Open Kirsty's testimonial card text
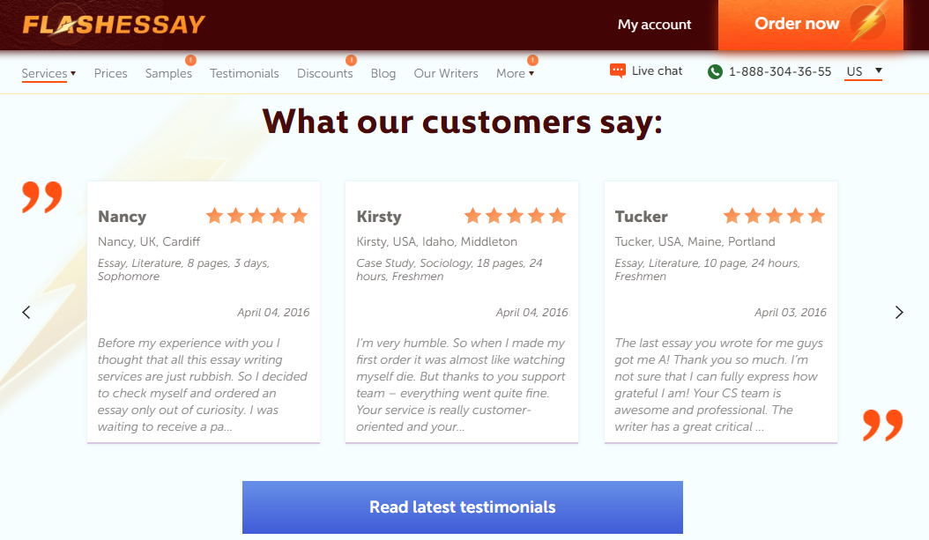This screenshot has width=929, height=540. tap(461, 385)
